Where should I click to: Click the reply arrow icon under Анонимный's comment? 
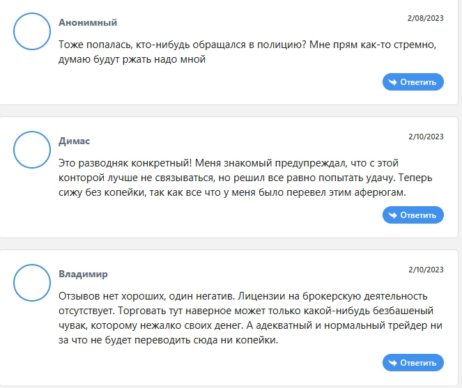point(392,82)
